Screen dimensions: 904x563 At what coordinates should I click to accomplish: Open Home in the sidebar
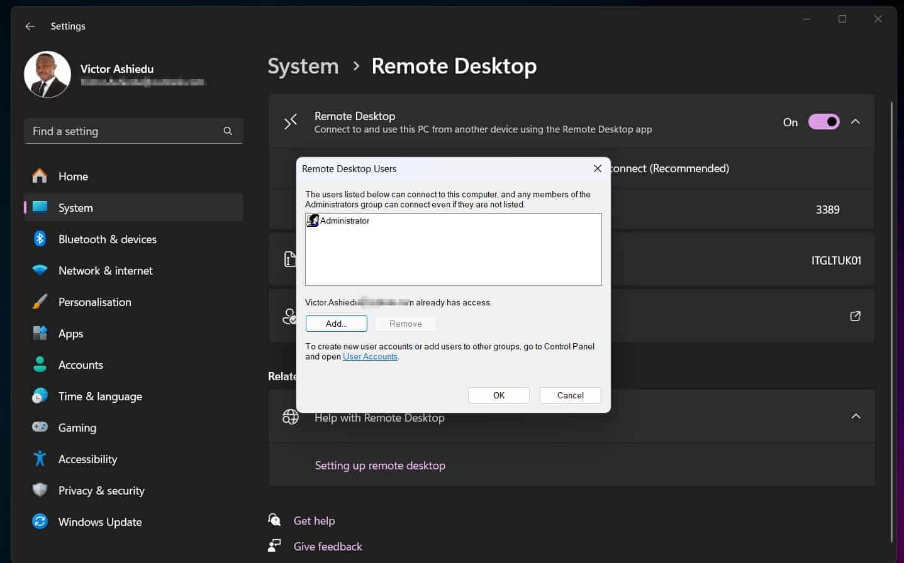point(133,176)
